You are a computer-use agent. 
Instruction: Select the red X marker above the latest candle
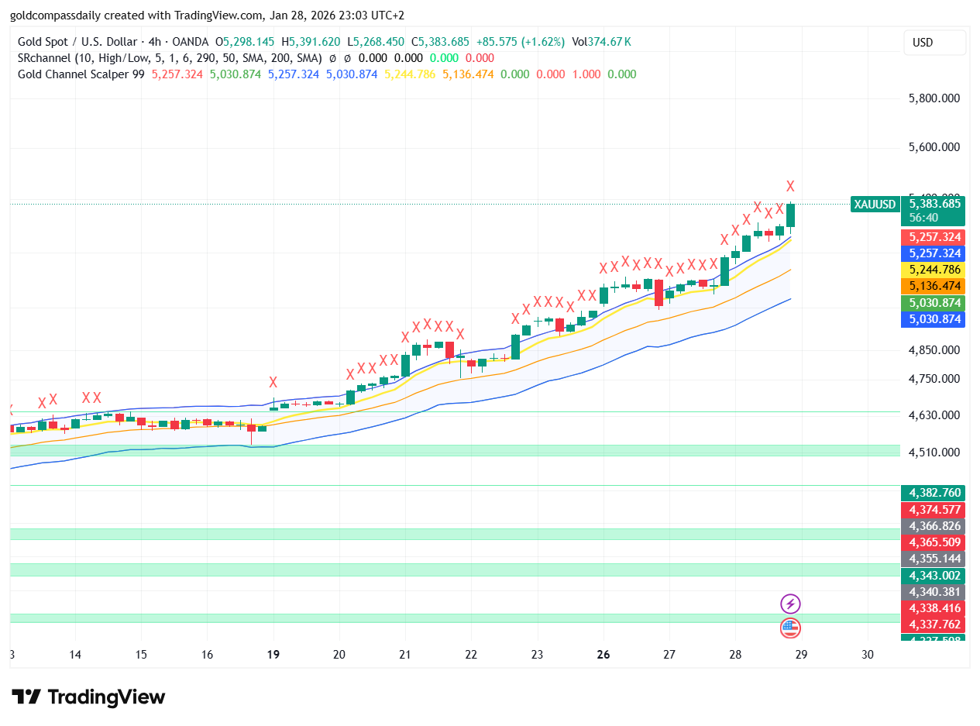(x=789, y=186)
